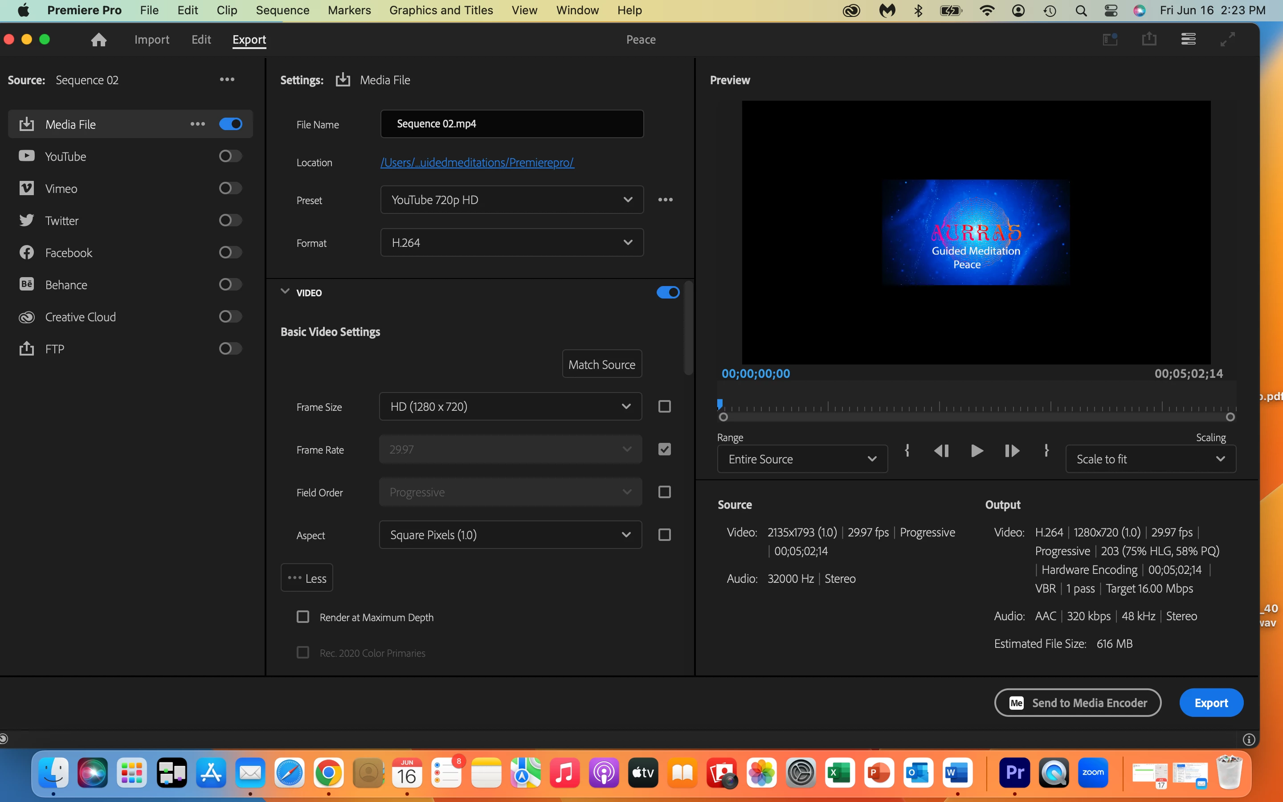This screenshot has height=802, width=1283.
Task: Open Source Sequence 02 options ellipsis
Action: pos(227,80)
